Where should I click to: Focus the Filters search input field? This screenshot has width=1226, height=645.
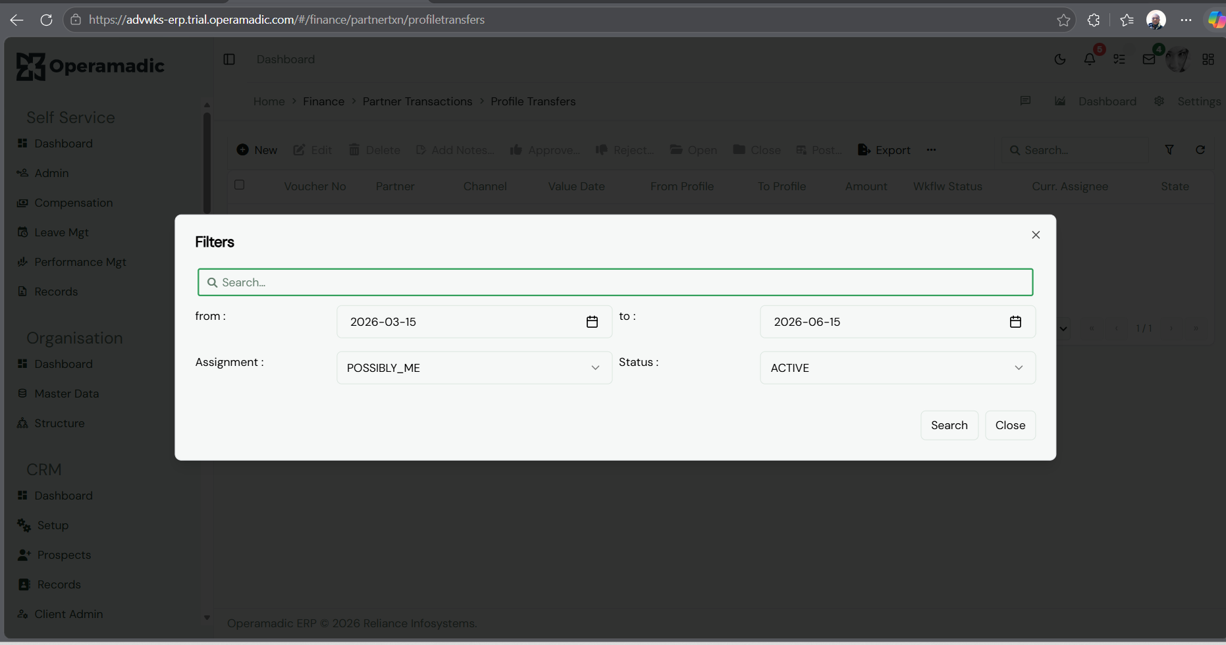point(615,282)
